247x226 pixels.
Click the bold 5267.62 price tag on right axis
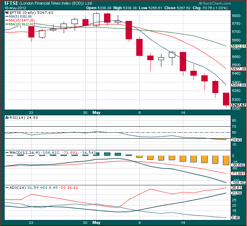click(x=239, y=105)
